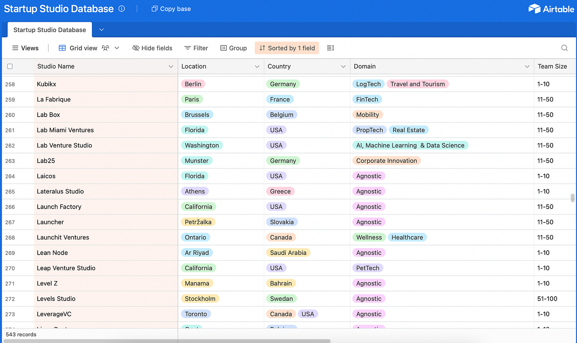Click the collaborators icon next to Grid view
The width and height of the screenshot is (577, 343).
(x=105, y=48)
